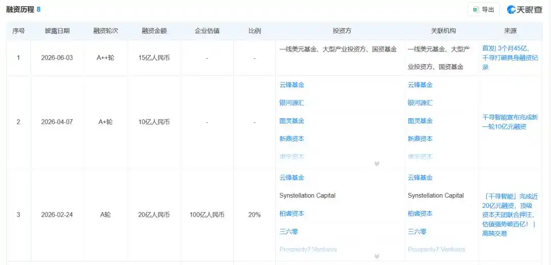This screenshot has height=265, width=551.
Task: Select the date 2026-02-24
Action: (x=57, y=215)
